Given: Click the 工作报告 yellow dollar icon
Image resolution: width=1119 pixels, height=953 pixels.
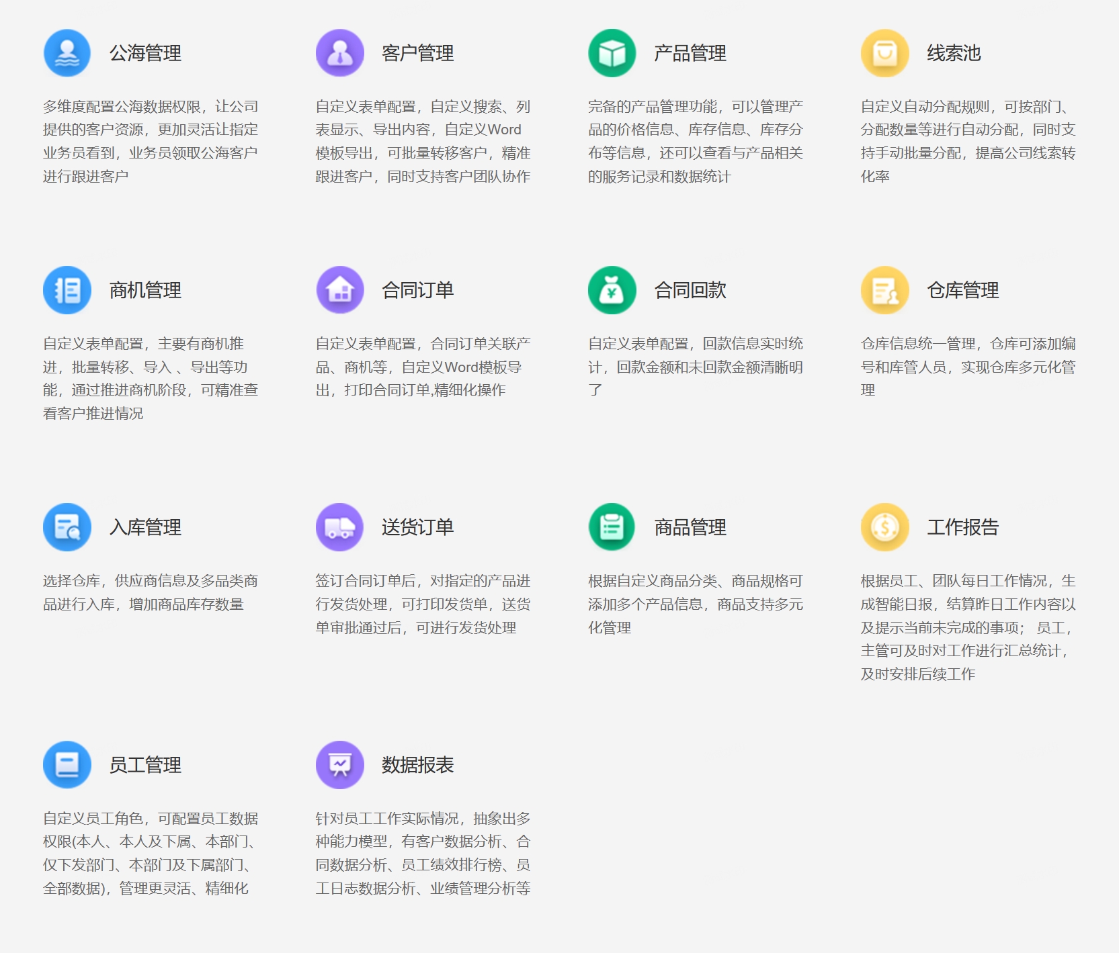Looking at the screenshot, I should [x=885, y=527].
